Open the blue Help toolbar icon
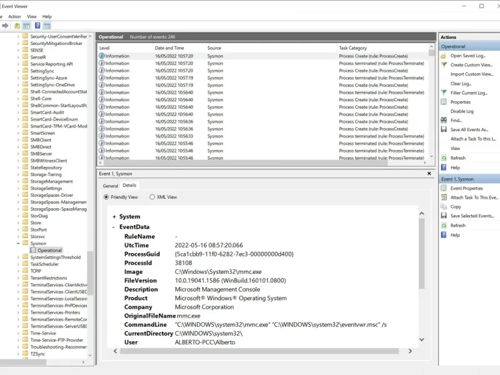Screen dimensions: 500x375 [x=37, y=26]
